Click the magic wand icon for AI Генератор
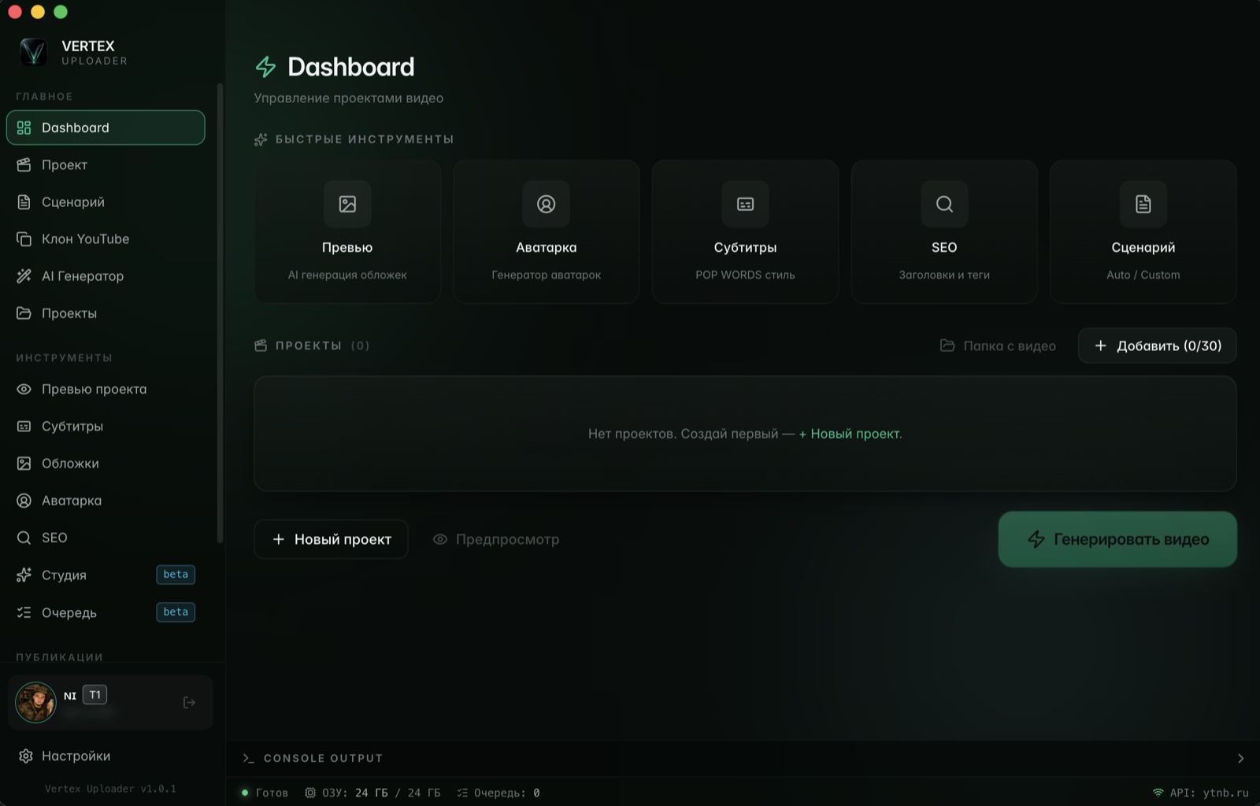 [x=24, y=275]
